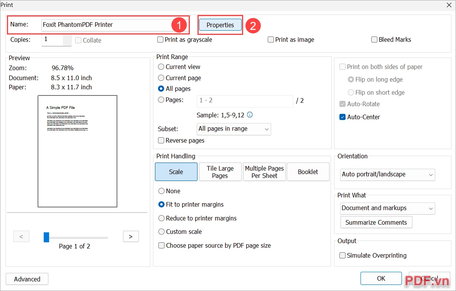This screenshot has width=456, height=291.
Task: Confirm printing with OK
Action: click(x=381, y=278)
